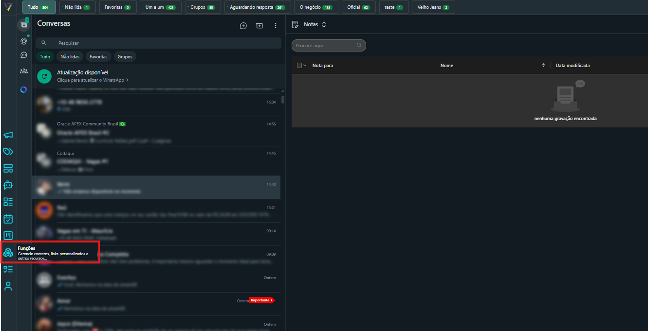The width and height of the screenshot is (648, 331).
Task: Sort notes by the Nome column arrows
Action: pyautogui.click(x=543, y=66)
